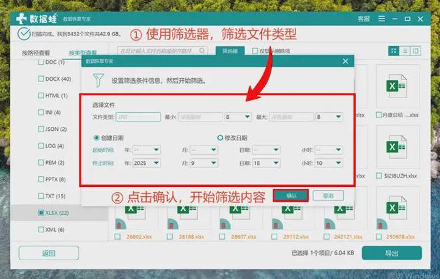Viewport: 440px width, 279px height.
Task: Check the 28607.xlsx file checkbox
Action: point(222,237)
